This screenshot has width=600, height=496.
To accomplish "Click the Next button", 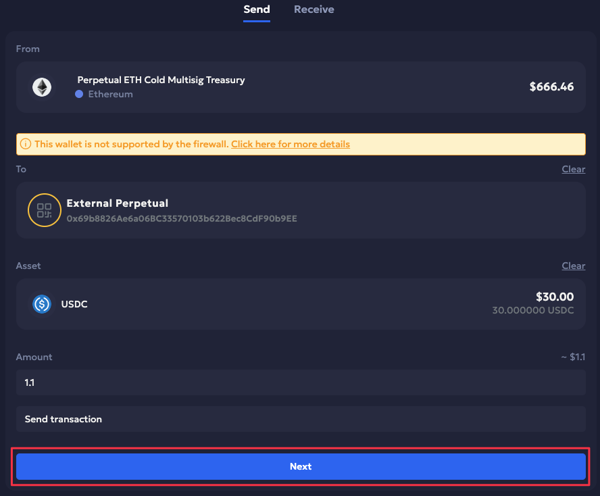I will (x=301, y=466).
